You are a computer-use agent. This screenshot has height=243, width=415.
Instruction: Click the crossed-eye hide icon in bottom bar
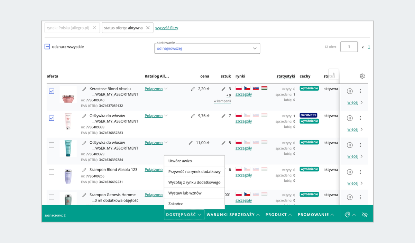click(365, 215)
